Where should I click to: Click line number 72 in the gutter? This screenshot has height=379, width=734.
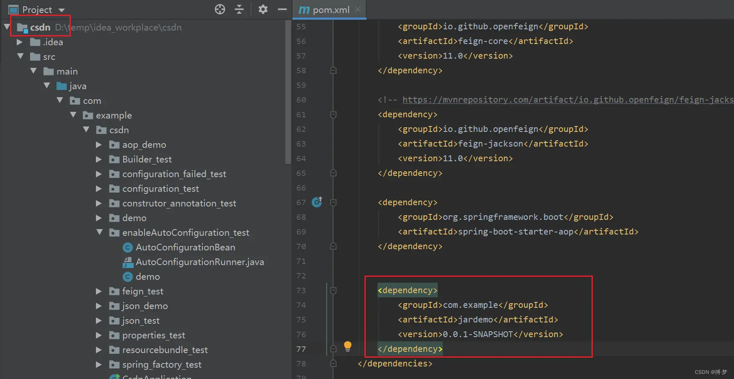[301, 276]
